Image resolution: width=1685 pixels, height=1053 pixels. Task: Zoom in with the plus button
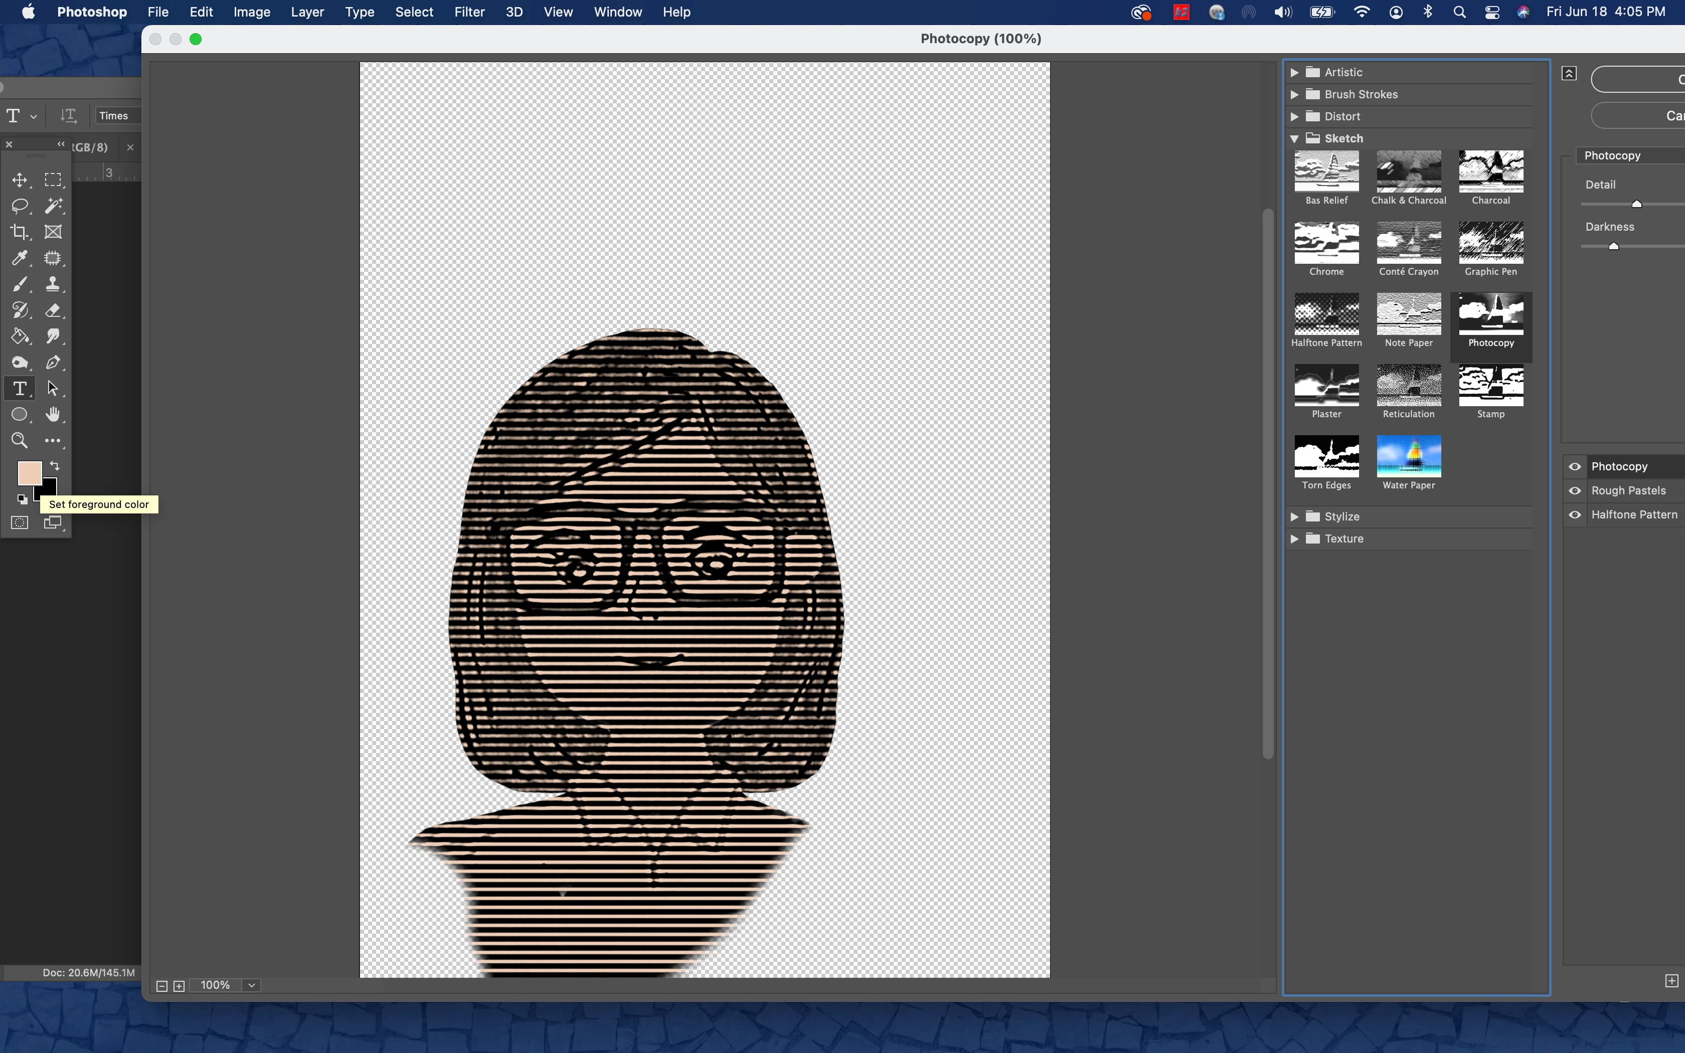[x=179, y=986]
